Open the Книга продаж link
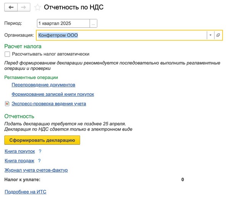This screenshot has width=229, height=201. 19,161
